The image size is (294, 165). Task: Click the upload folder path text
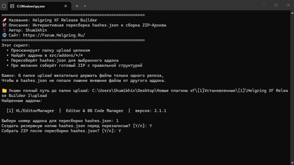145,93
